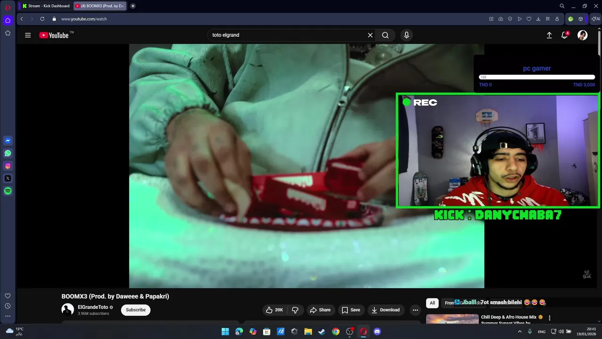Open Spotify in Opera sidebar
This screenshot has height=339, width=602.
pyautogui.click(x=8, y=191)
